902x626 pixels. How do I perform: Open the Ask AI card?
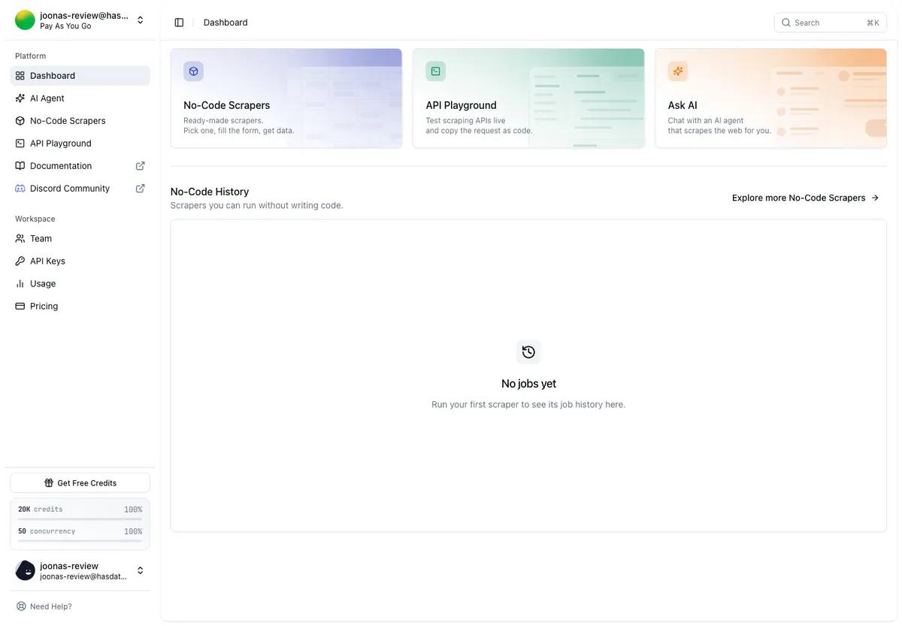tap(770, 98)
